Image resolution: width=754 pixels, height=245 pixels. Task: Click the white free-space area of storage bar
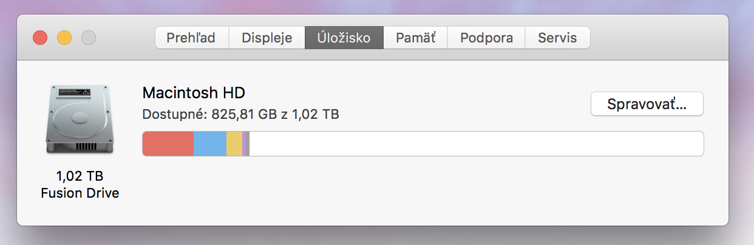(x=476, y=144)
